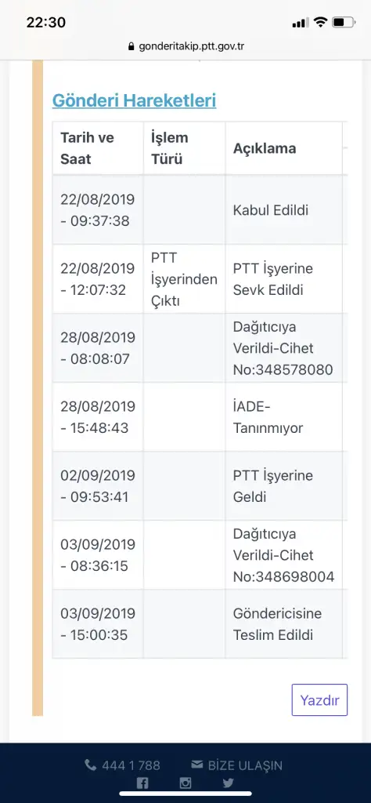Tap the phone icon beside 444 1 788
The height and width of the screenshot is (803, 371).
point(91,765)
